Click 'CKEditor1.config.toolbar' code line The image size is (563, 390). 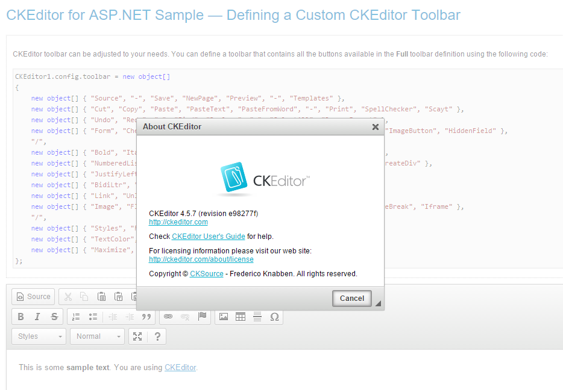[93, 76]
